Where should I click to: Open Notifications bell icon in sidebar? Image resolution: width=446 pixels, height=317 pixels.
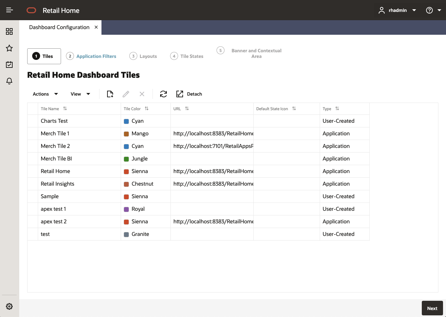pos(9,81)
